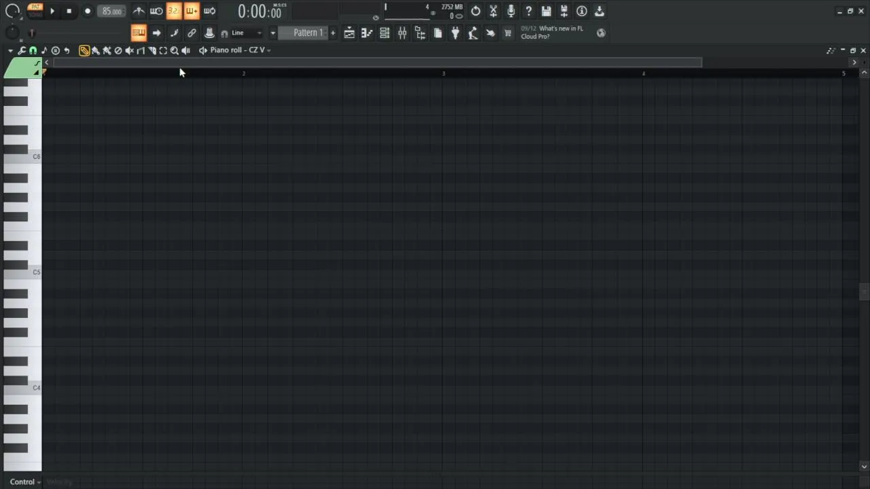The width and height of the screenshot is (870, 489).
Task: Open project info icon
Action: point(582,11)
